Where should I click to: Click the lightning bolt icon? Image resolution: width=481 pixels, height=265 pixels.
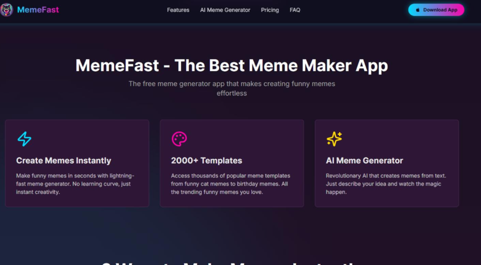(x=25, y=139)
